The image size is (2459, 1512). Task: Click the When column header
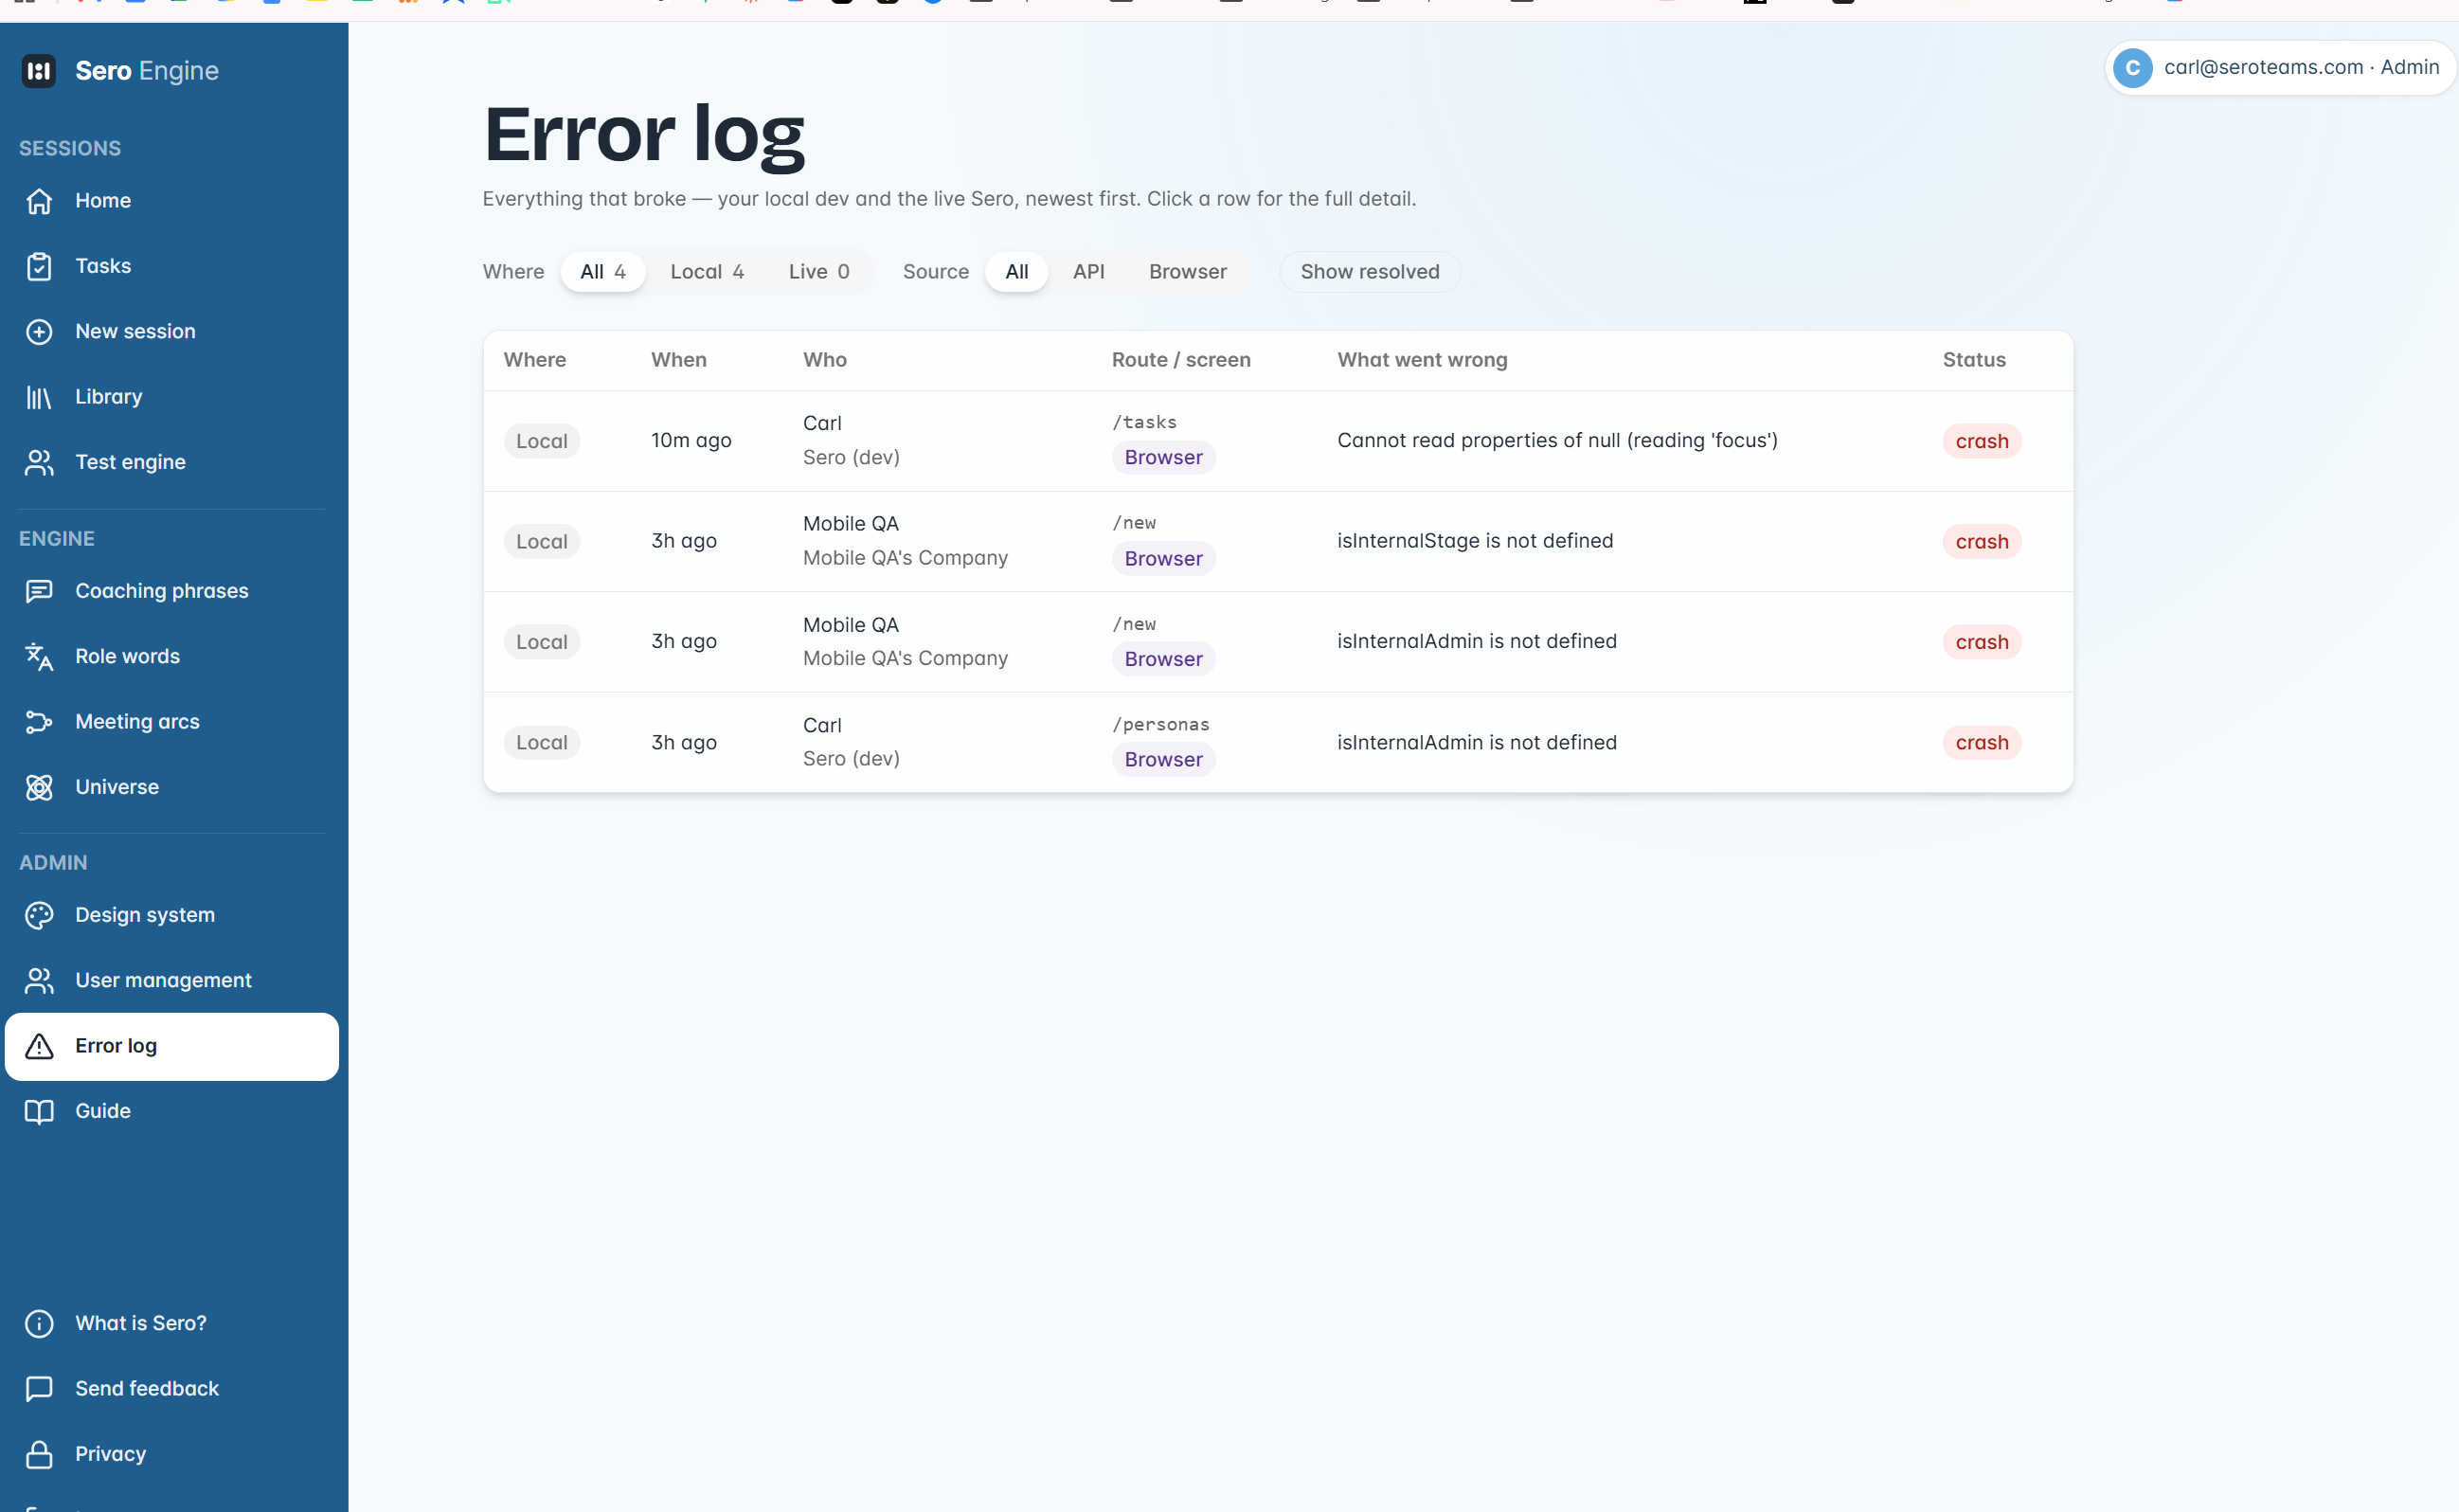pyautogui.click(x=679, y=360)
